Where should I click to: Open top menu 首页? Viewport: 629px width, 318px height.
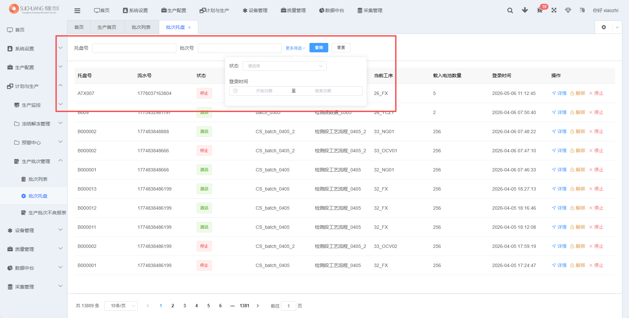102,10
